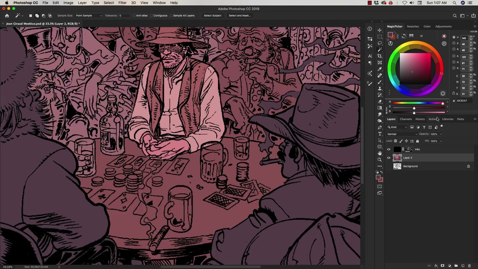Open the Character panel icon
Viewport: 478px width, 269px height.
[x=370, y=56]
